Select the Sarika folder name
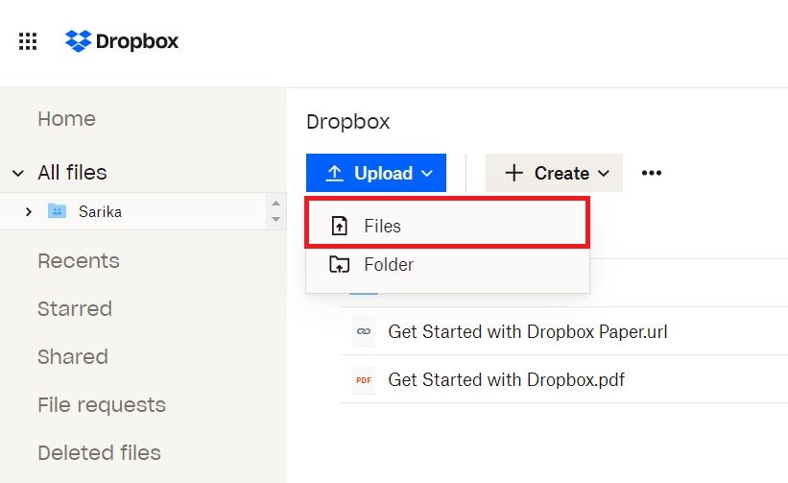788x483 pixels. (x=100, y=211)
